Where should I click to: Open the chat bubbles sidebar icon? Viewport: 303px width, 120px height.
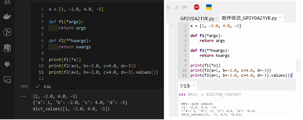(7, 80)
